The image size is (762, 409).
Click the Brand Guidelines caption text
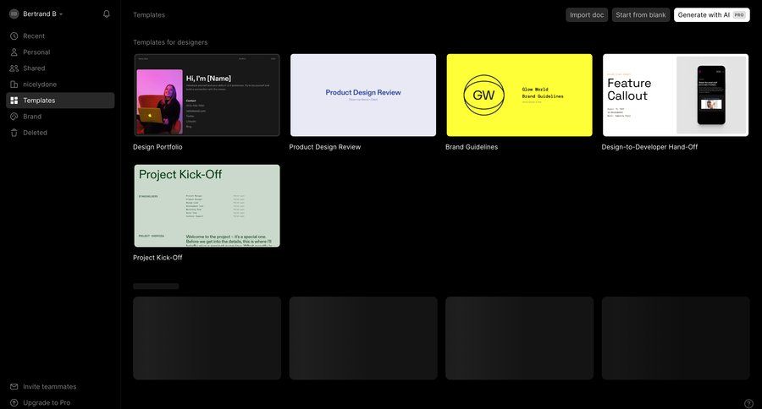tap(472, 147)
